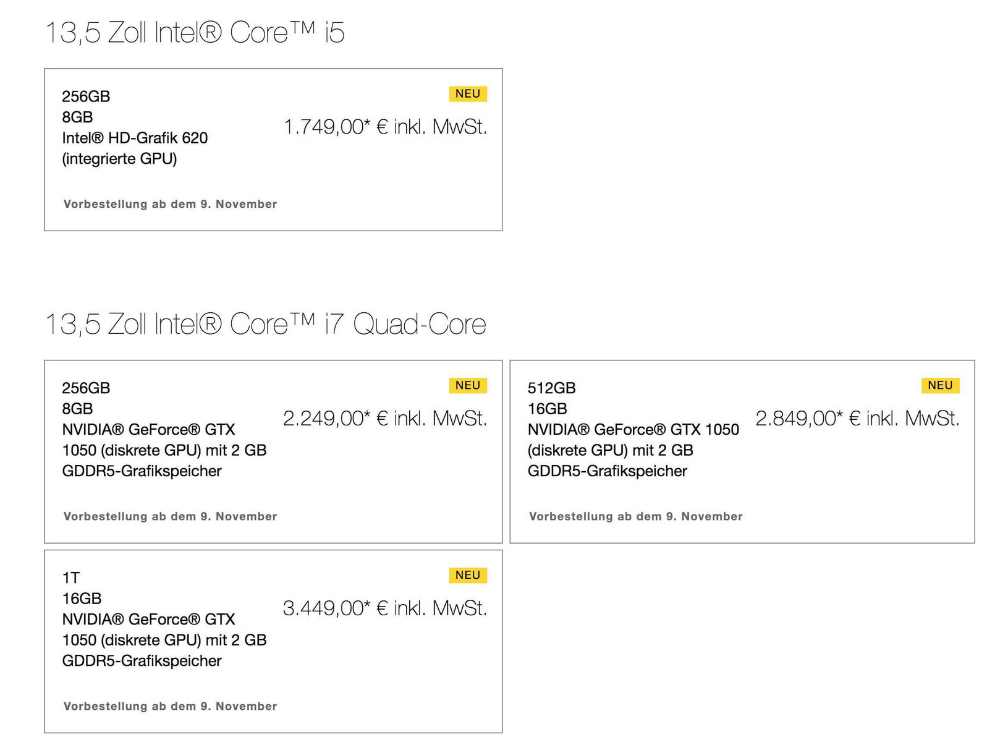Click the NEU badge on the 2.249,00 € model
The image size is (1008, 742).
coord(468,386)
